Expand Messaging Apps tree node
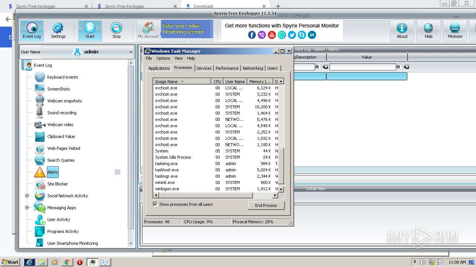Viewport: 476px width, 267px height. coord(27,208)
